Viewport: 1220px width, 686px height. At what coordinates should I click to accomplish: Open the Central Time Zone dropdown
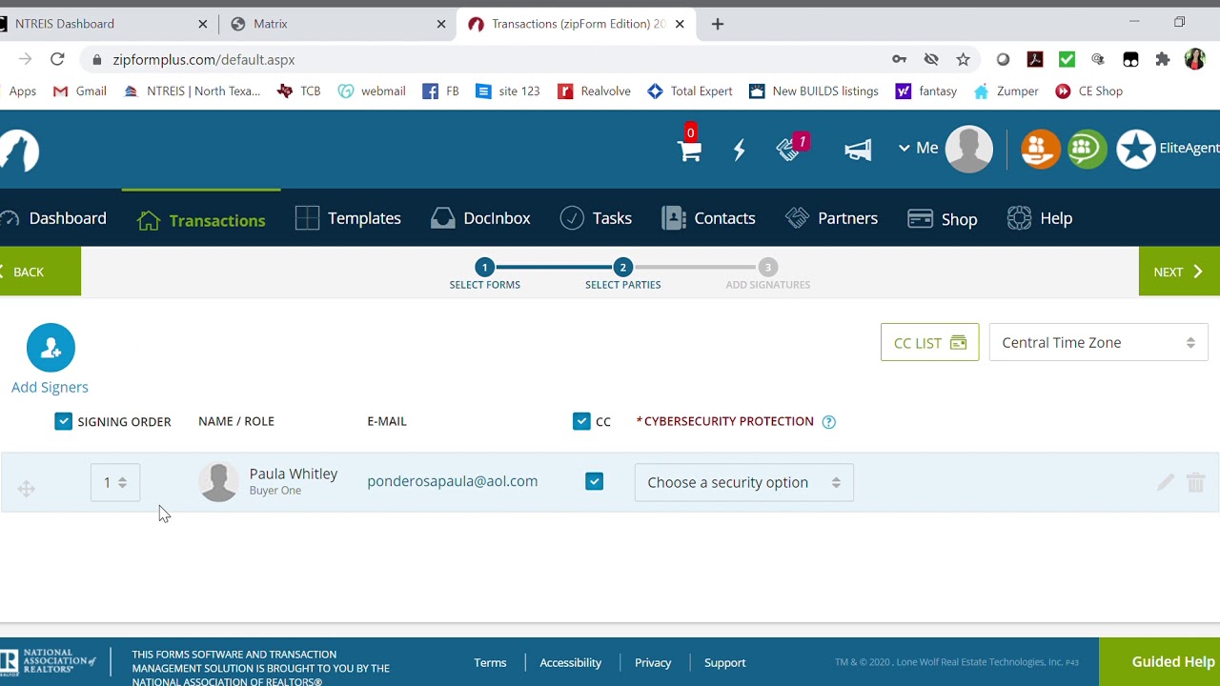(1098, 343)
